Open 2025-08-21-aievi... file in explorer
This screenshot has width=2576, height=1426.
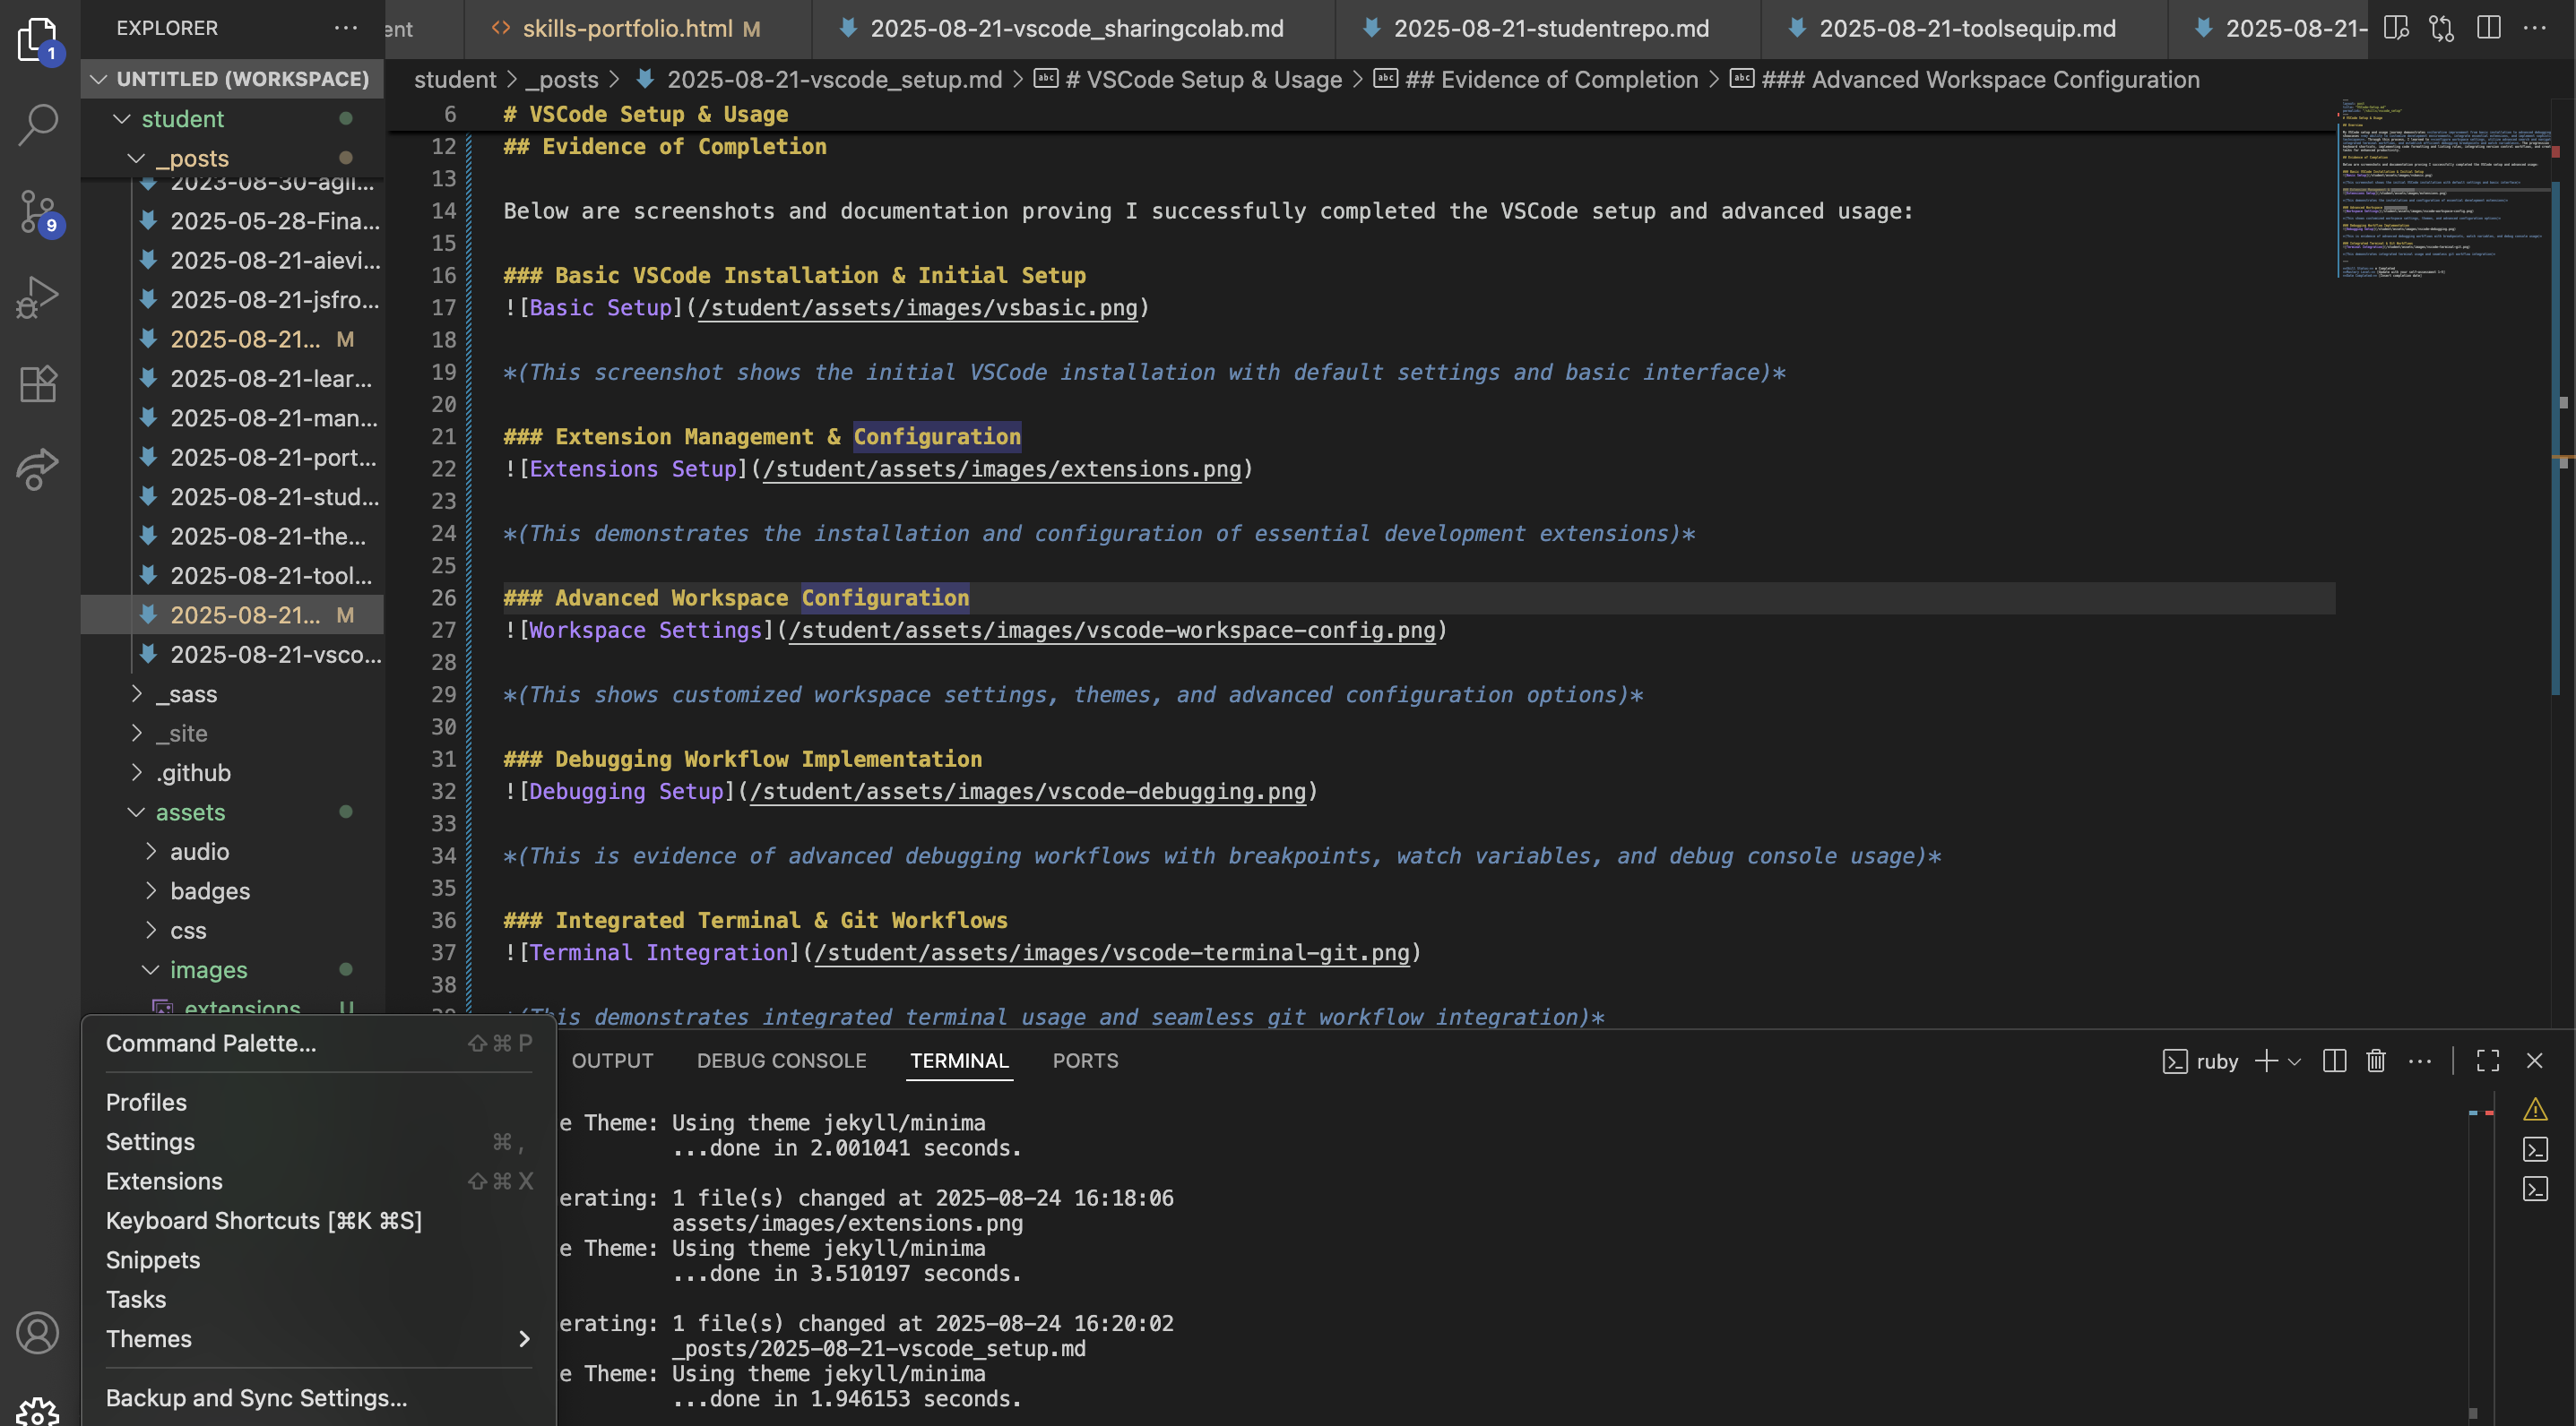(232, 260)
